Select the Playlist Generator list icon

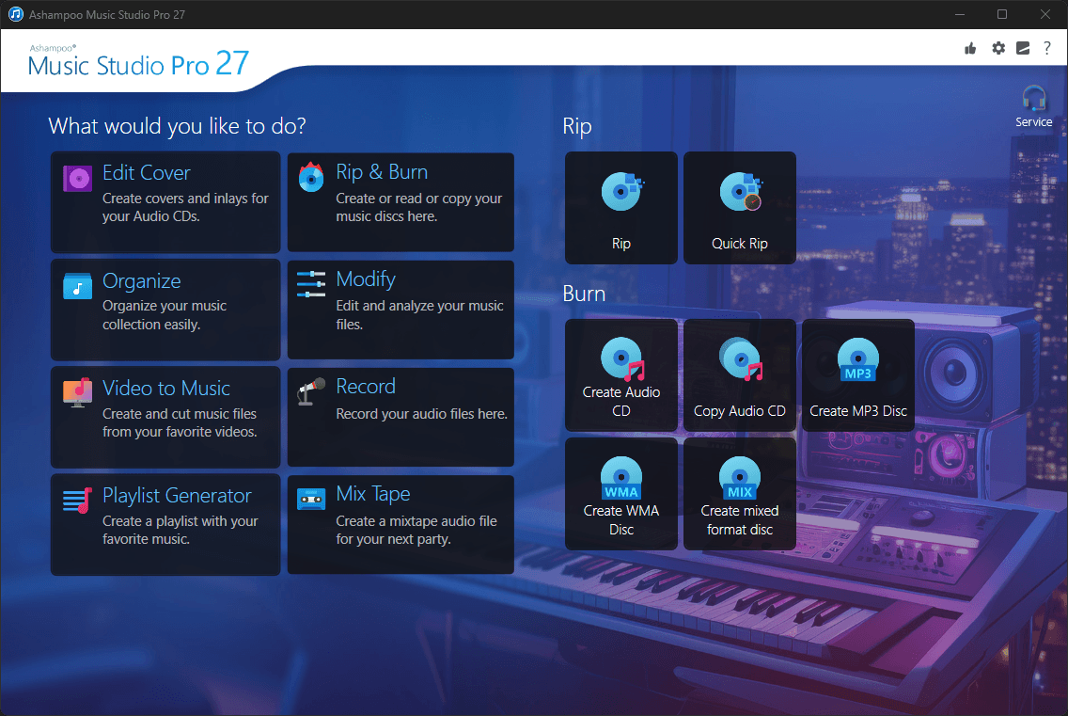[x=78, y=501]
